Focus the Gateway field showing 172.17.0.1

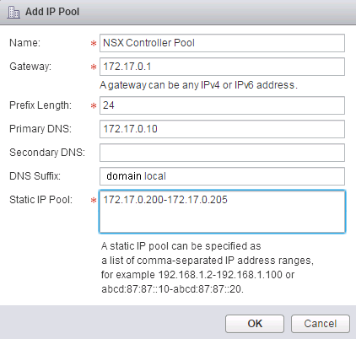coord(222,67)
